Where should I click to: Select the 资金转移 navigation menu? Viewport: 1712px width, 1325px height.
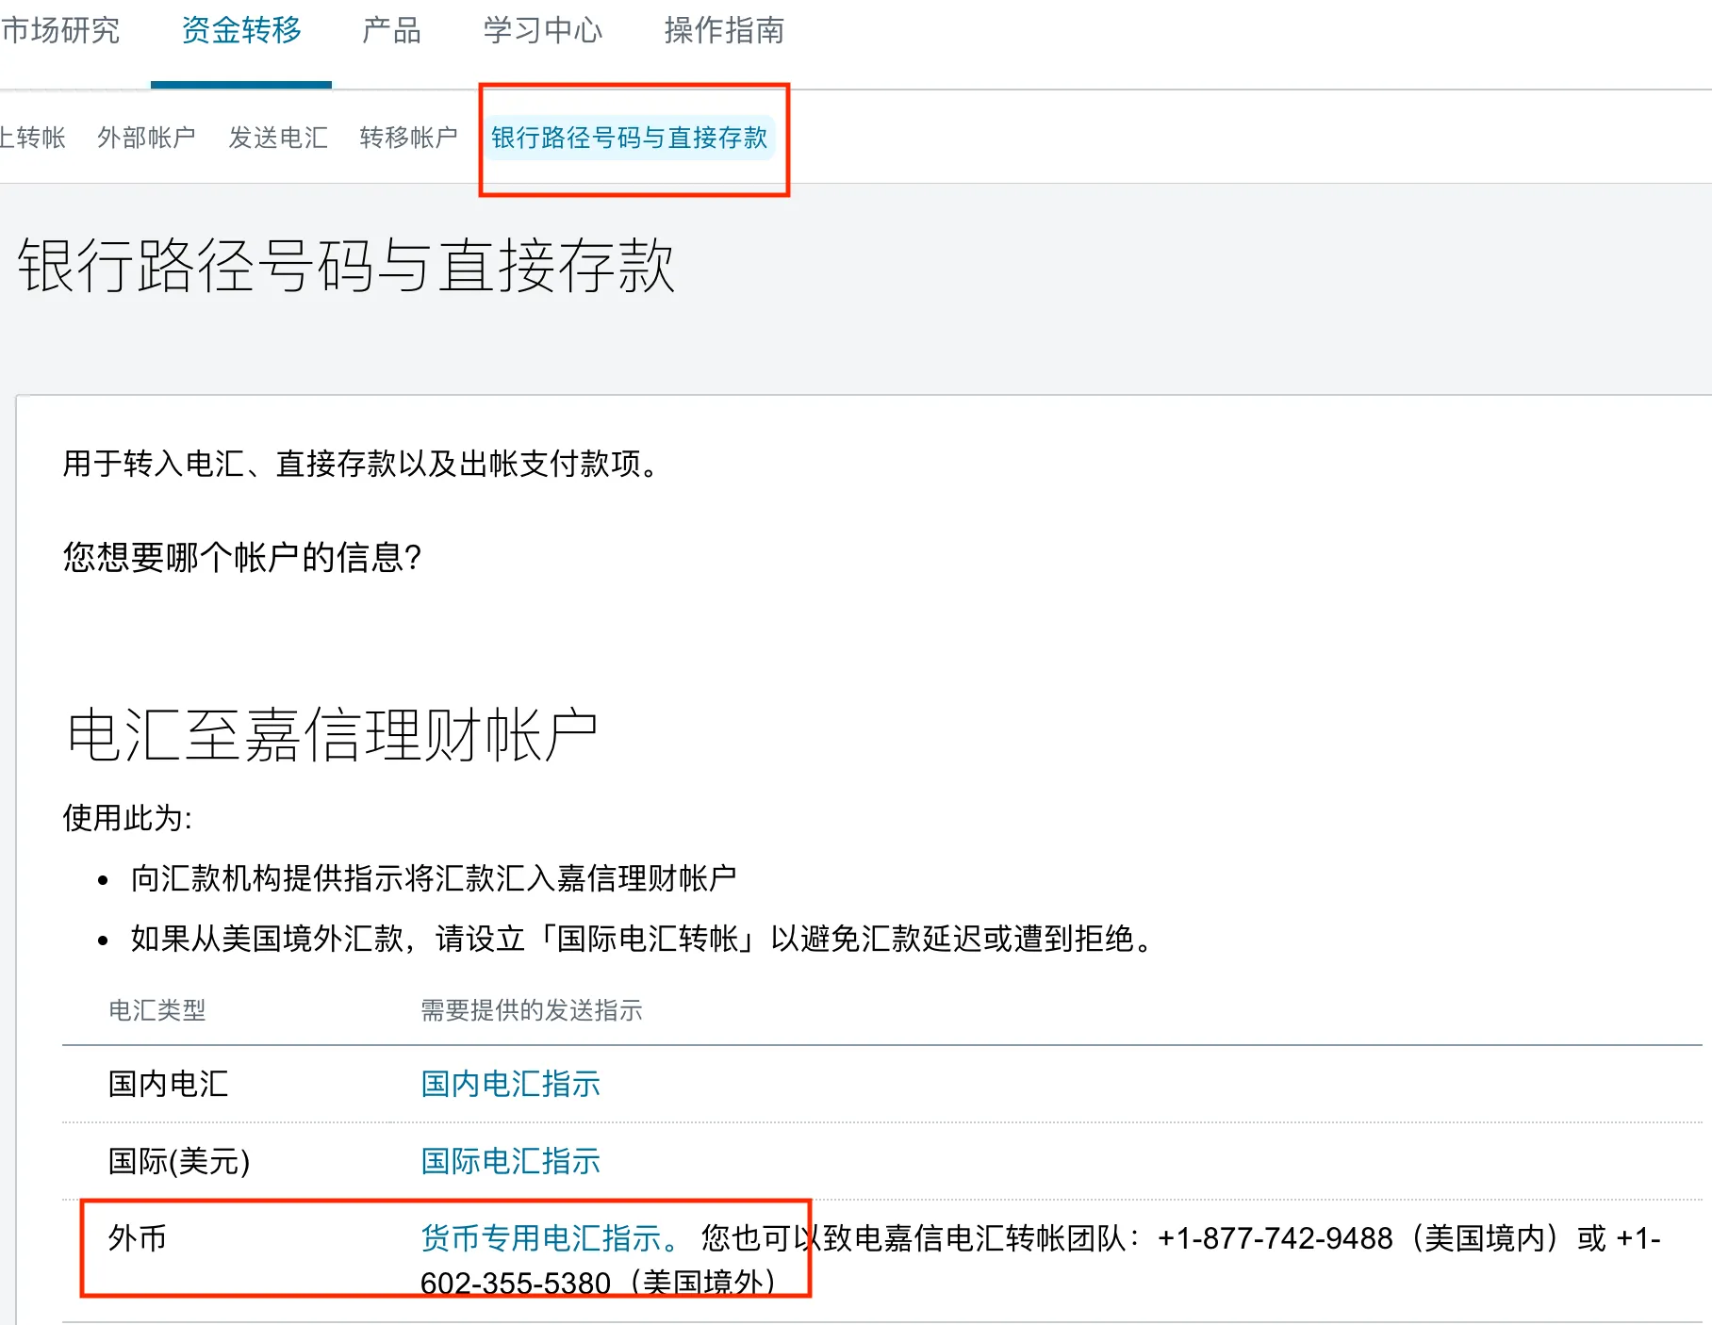pos(241,31)
